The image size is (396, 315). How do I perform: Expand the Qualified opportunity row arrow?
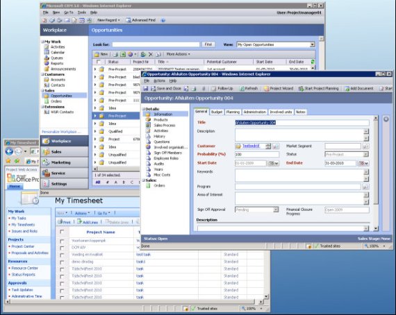point(95,131)
